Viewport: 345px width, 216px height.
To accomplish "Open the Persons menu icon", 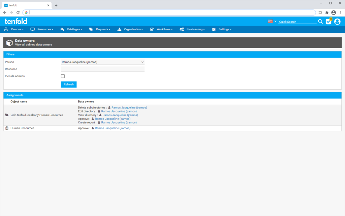I will [7, 29].
